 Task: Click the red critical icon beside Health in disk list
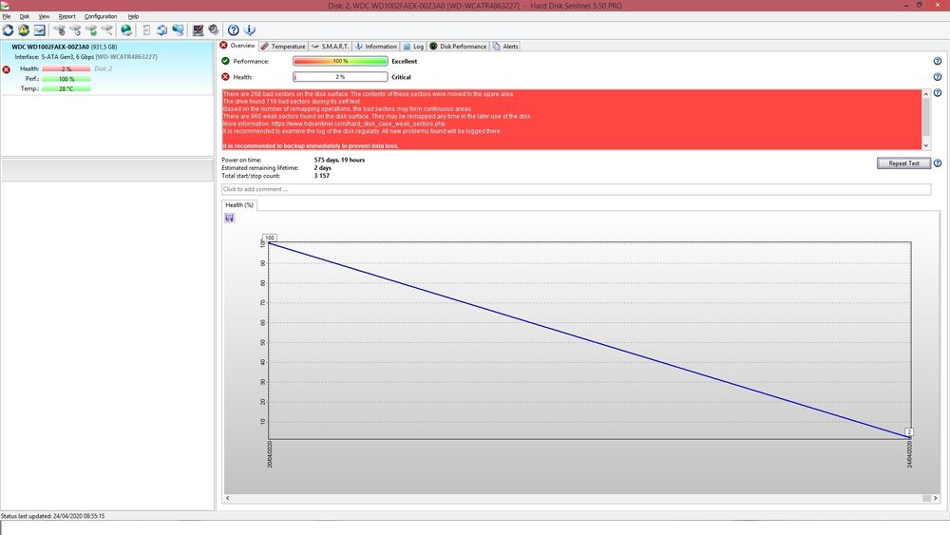click(6, 69)
